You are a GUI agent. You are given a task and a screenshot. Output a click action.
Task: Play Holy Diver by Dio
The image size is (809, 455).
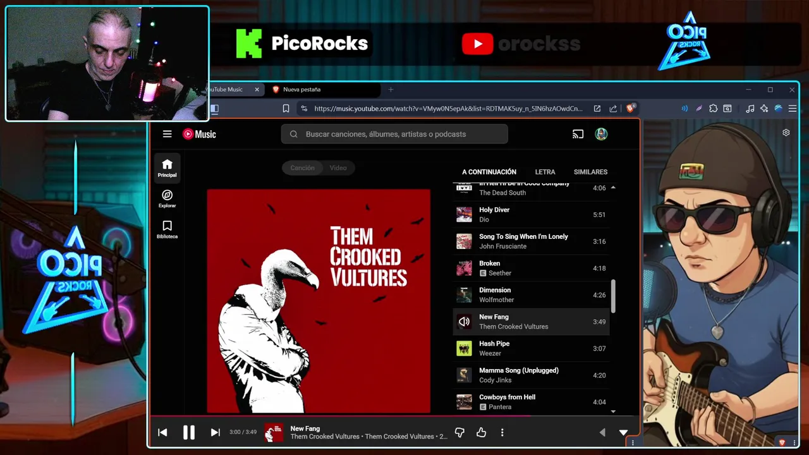pos(532,214)
